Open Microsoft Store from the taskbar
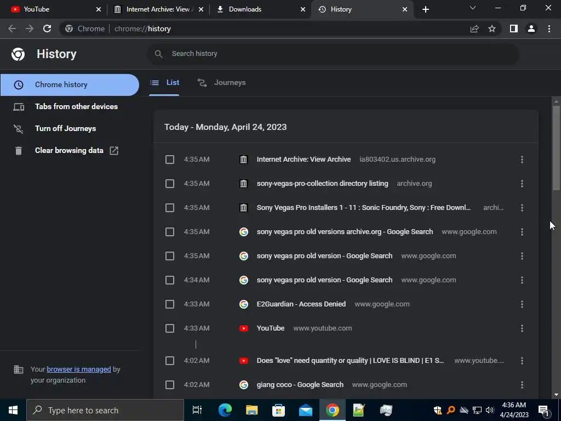 [x=279, y=410]
